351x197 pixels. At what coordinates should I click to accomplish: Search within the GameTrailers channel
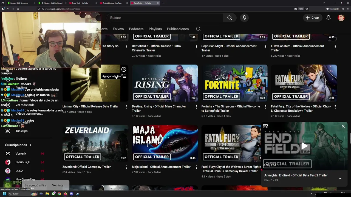pyautogui.click(x=198, y=29)
